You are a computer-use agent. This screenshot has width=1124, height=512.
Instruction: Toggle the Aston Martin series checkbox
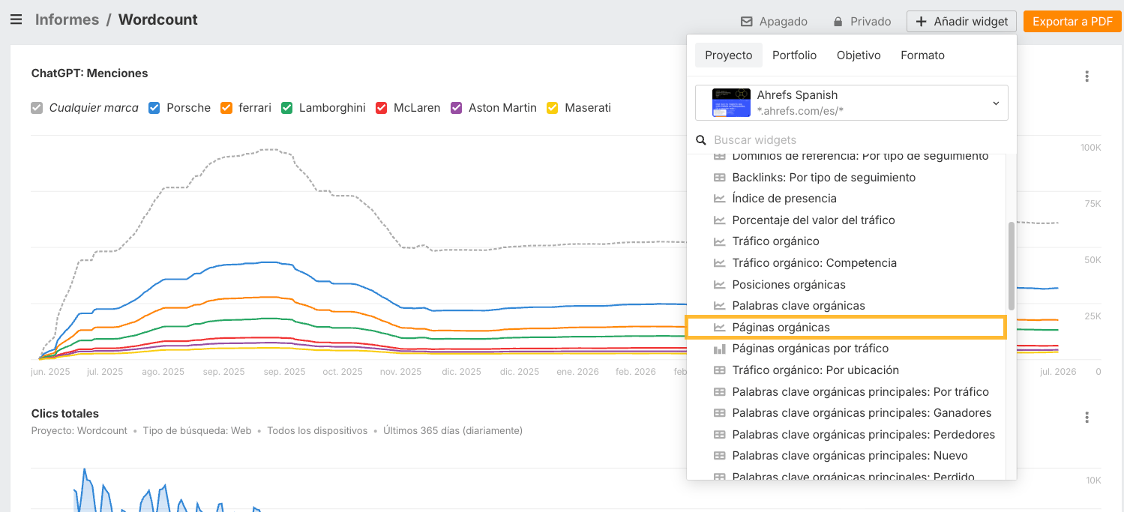(456, 108)
